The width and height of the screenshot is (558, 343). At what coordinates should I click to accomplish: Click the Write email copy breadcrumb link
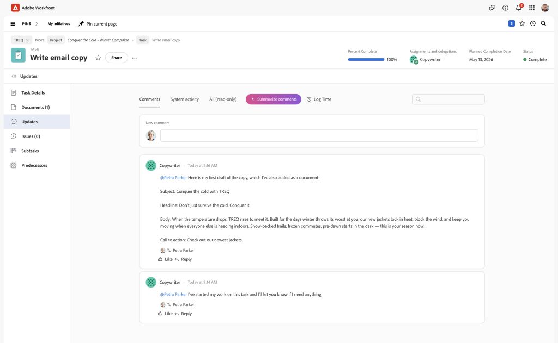tap(166, 40)
